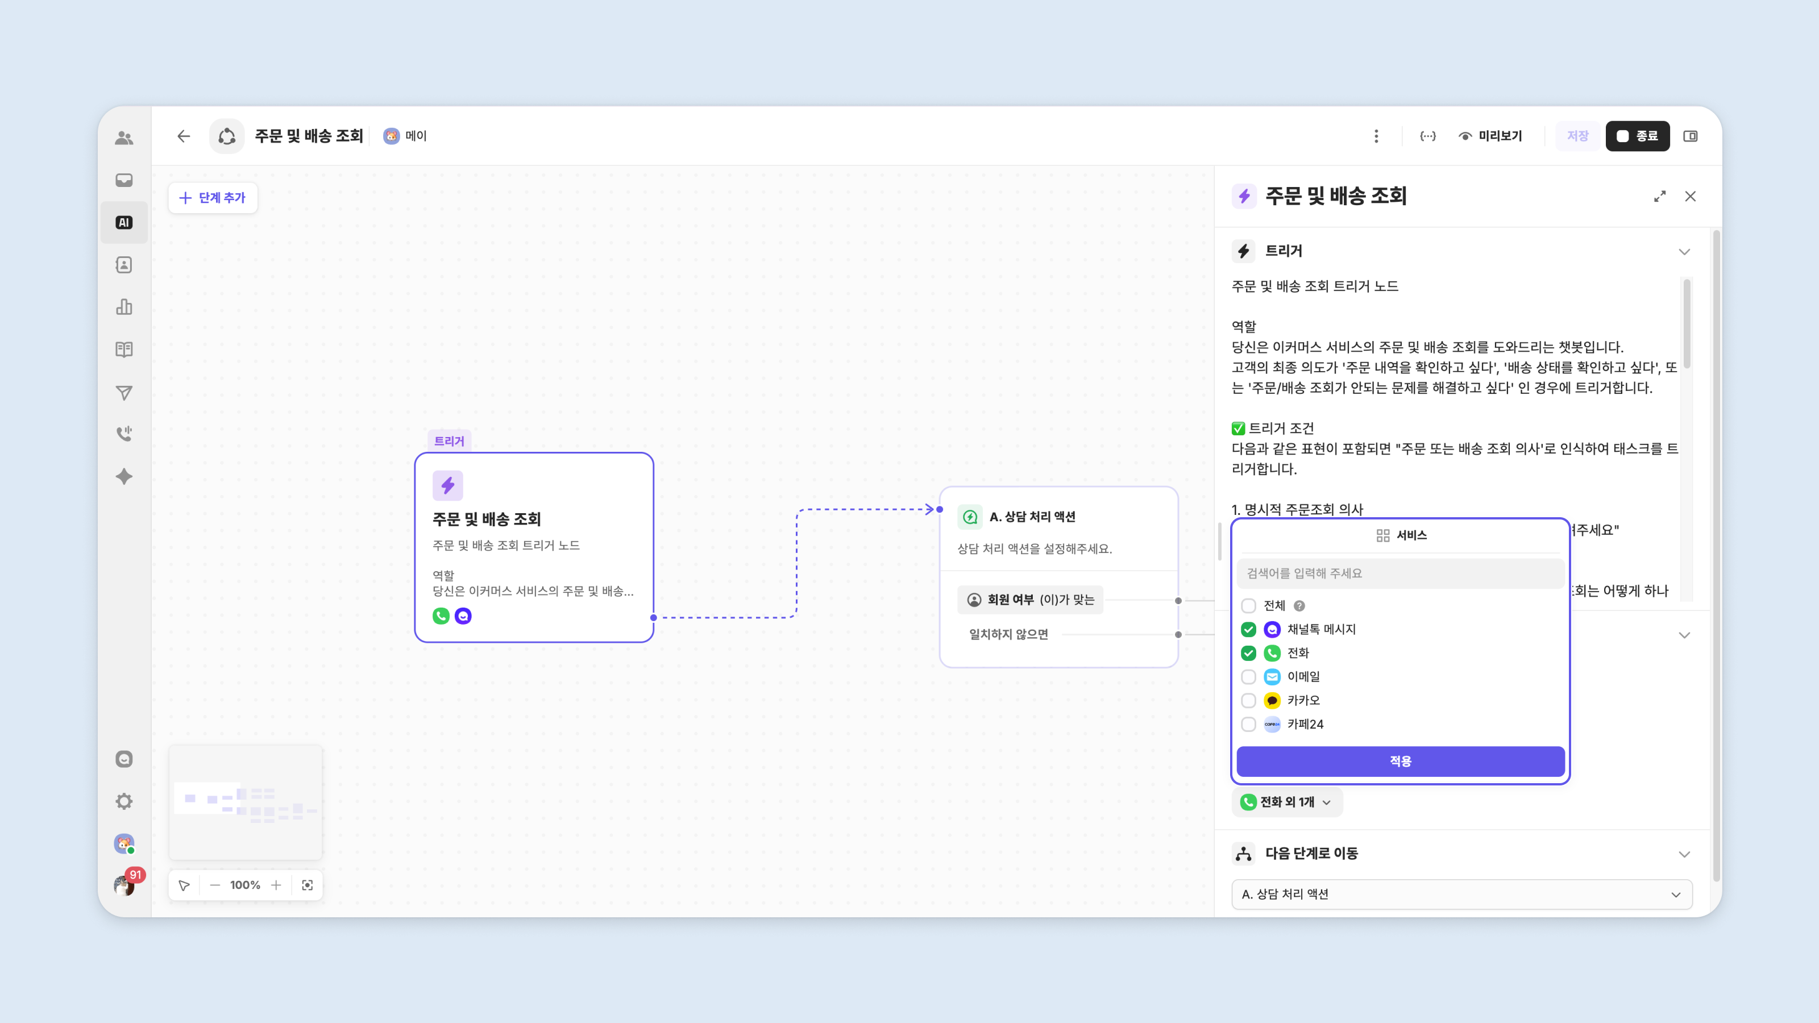Open the team members sidebar icon
This screenshot has width=1819, height=1023.
point(123,138)
